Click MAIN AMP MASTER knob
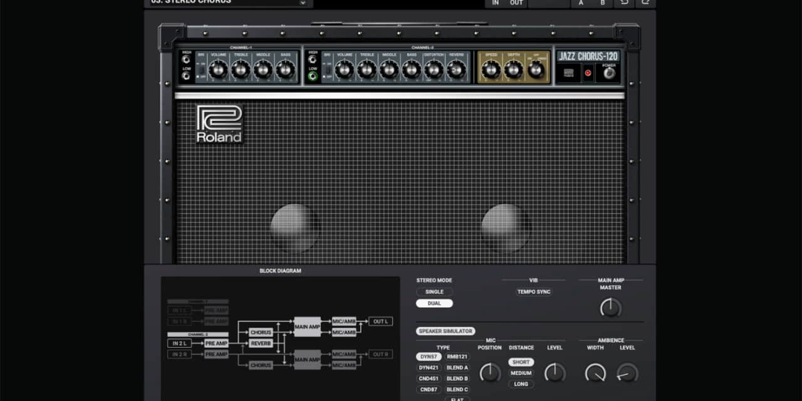802x401 pixels. (610, 307)
